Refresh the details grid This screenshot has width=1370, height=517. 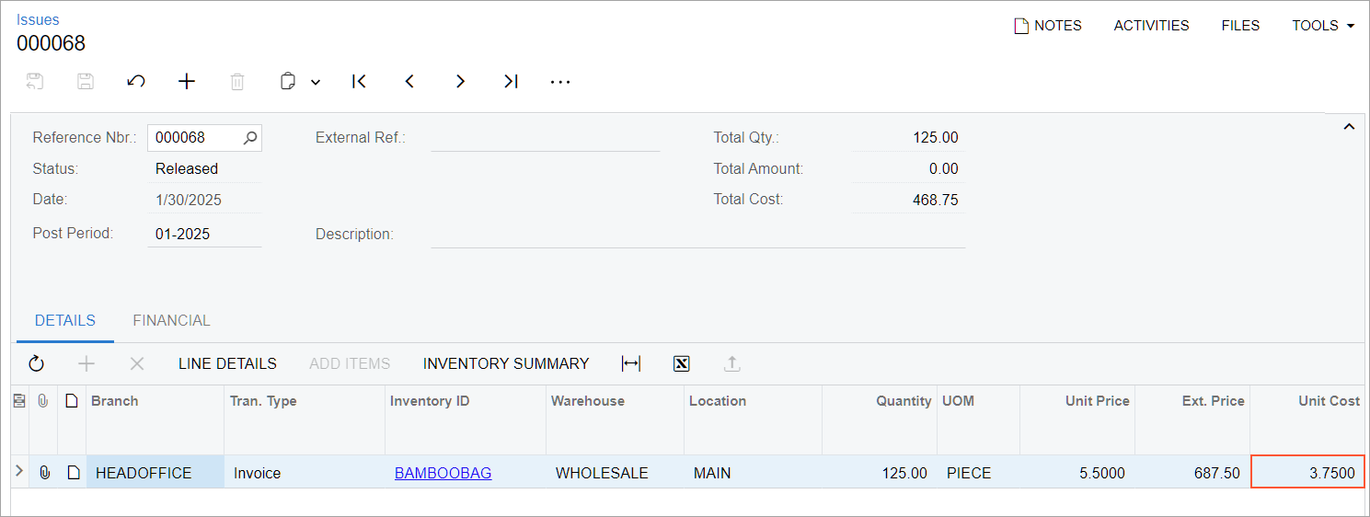coord(36,363)
